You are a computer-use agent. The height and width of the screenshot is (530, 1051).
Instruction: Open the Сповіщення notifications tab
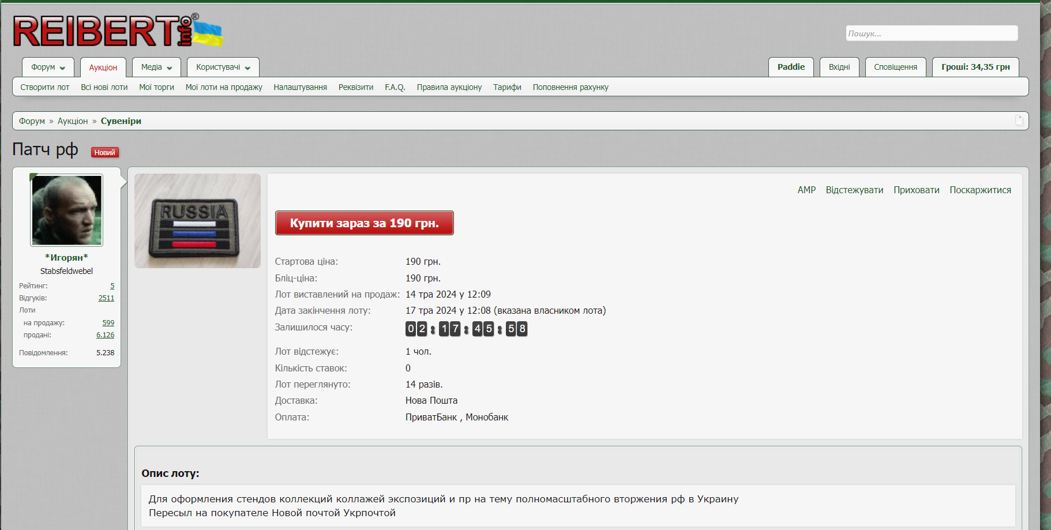(895, 67)
